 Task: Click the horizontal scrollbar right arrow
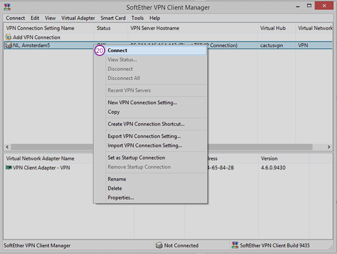329,147
